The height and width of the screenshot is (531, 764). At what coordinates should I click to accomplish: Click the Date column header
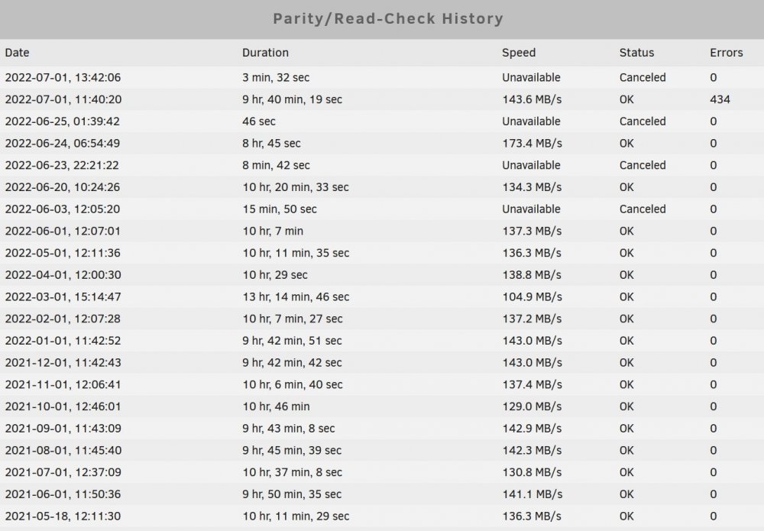[17, 53]
